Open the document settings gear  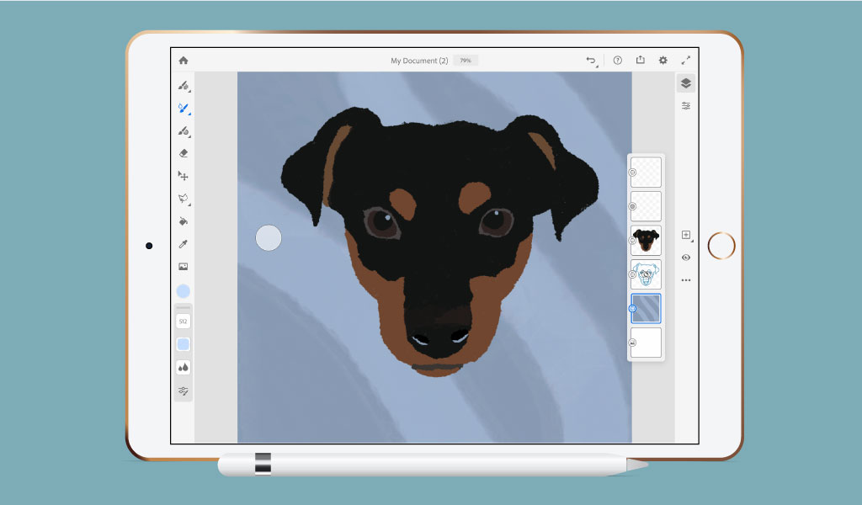tap(662, 60)
